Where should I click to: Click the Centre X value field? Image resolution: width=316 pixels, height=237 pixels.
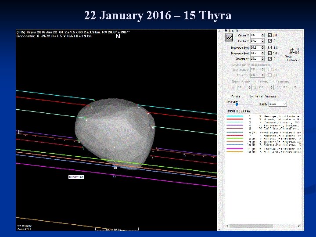click(255, 35)
